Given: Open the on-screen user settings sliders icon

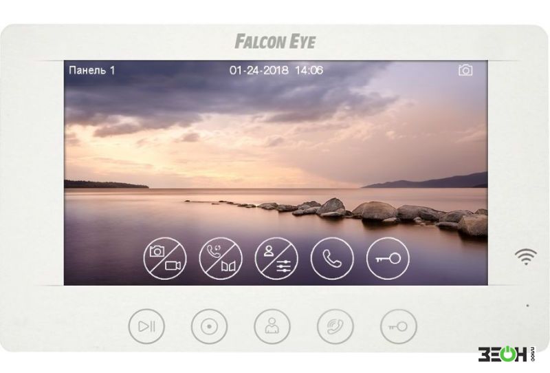Looking at the screenshot, I should click(x=276, y=259).
